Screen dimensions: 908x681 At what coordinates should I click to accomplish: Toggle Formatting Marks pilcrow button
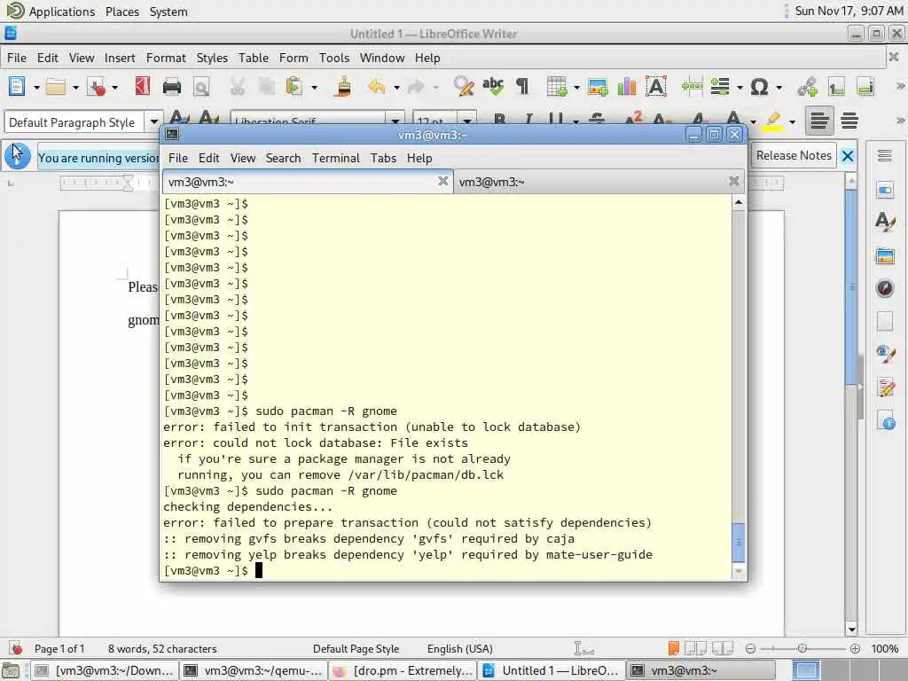[521, 87]
